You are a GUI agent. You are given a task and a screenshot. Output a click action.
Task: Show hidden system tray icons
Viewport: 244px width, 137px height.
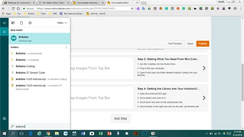pos(207,134)
